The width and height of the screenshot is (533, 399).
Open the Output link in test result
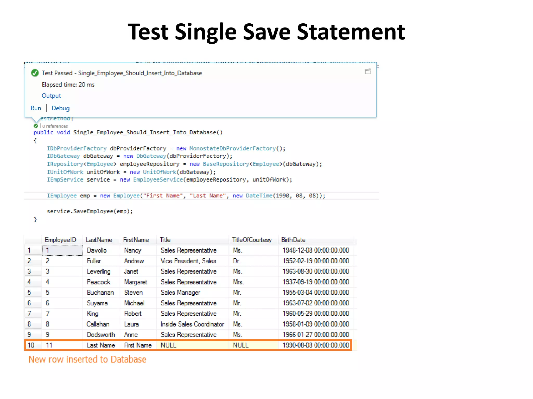point(51,96)
